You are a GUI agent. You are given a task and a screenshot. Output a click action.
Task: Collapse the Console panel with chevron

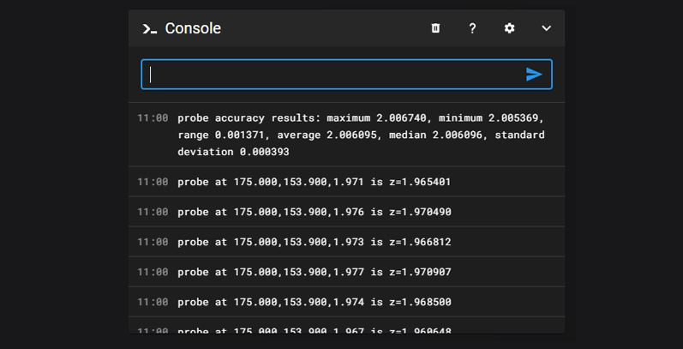546,28
